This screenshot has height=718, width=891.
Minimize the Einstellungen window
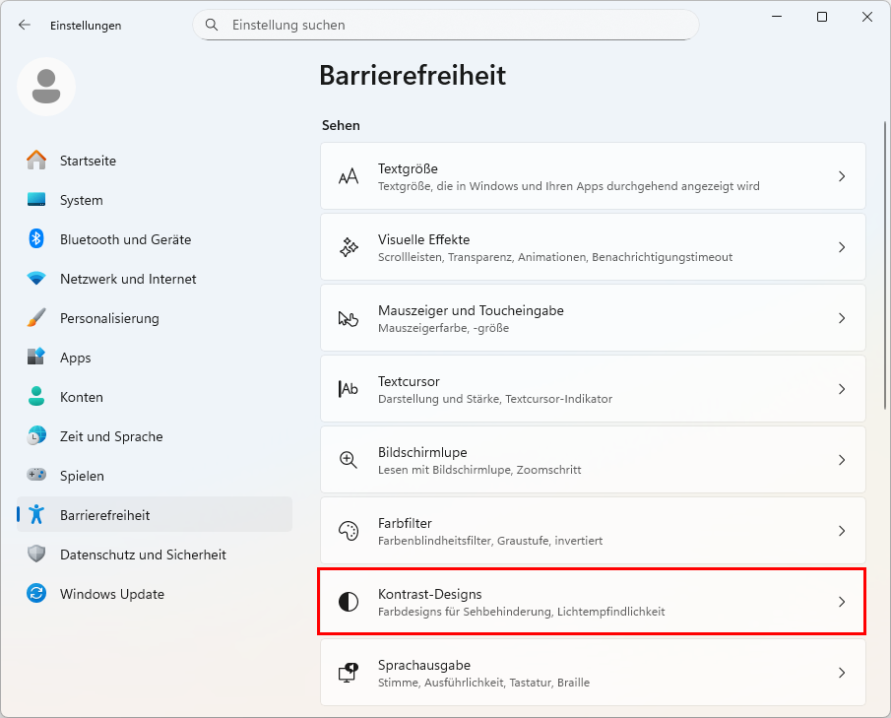[777, 17]
